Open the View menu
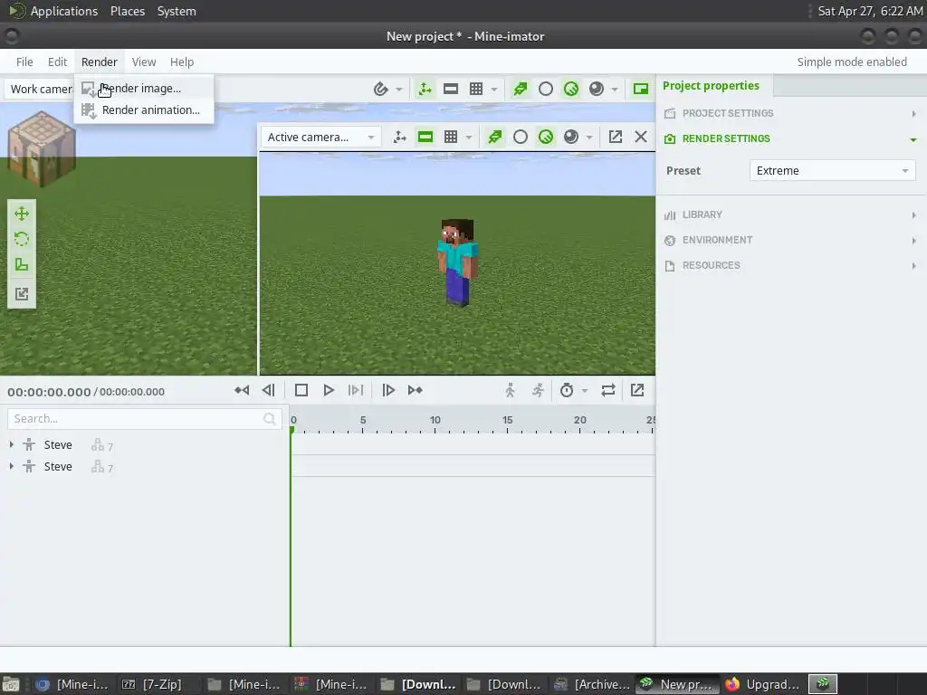 pyautogui.click(x=144, y=62)
